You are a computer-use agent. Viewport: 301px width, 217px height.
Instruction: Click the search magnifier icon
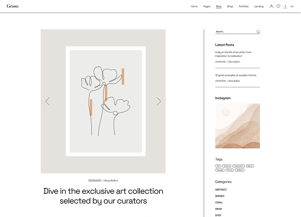258,32
